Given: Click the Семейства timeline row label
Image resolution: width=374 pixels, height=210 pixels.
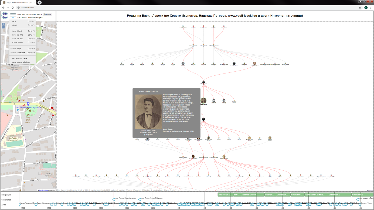Looking at the screenshot, I should (x=6, y=200).
